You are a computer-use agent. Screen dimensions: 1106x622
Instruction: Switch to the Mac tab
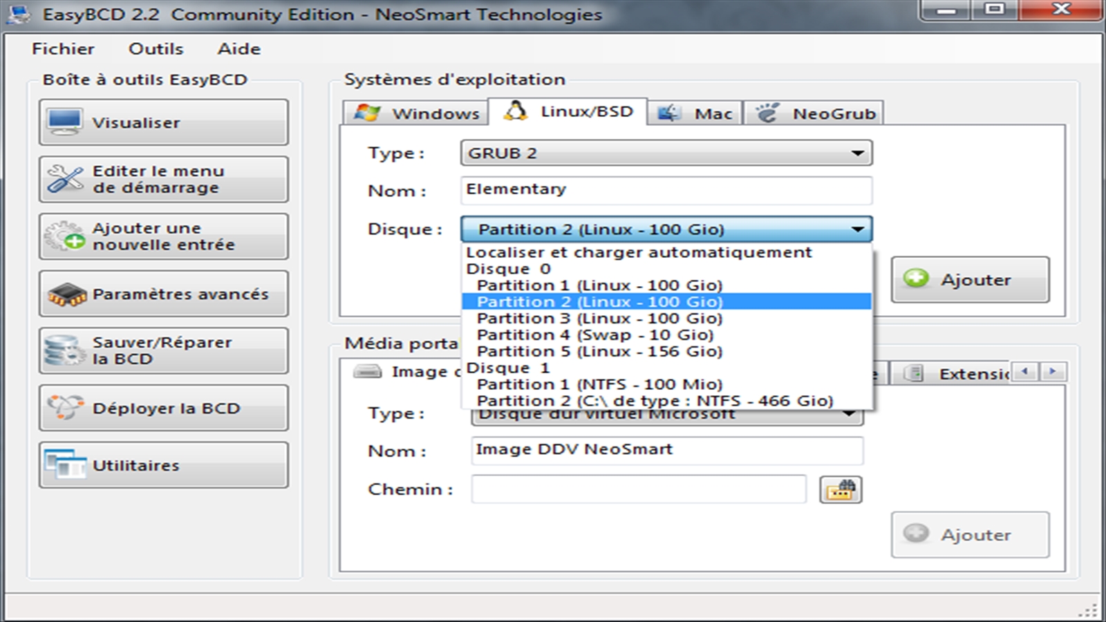click(695, 113)
